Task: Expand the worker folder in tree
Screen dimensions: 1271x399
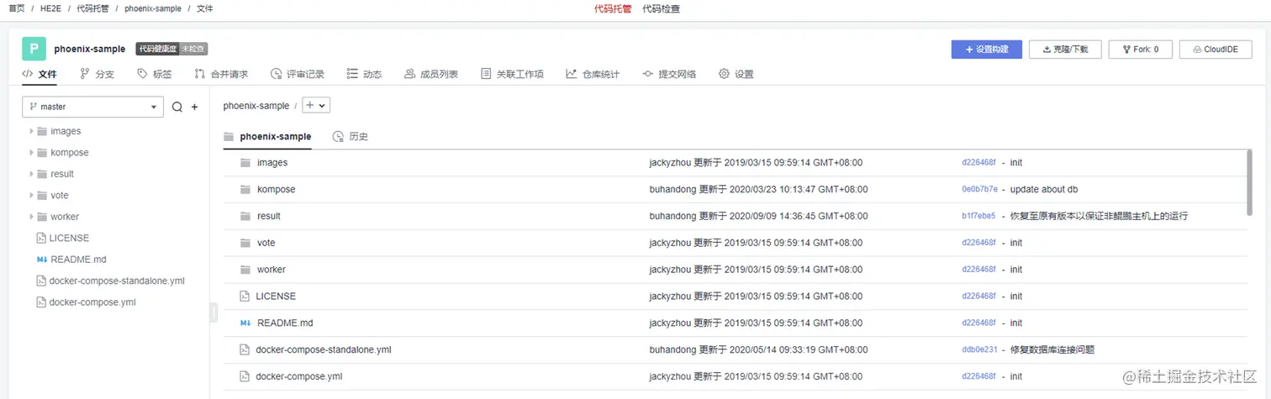Action: (x=32, y=217)
